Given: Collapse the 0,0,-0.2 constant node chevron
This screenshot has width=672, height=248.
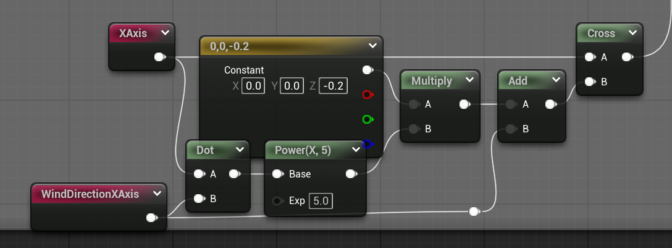Looking at the screenshot, I should (x=372, y=46).
